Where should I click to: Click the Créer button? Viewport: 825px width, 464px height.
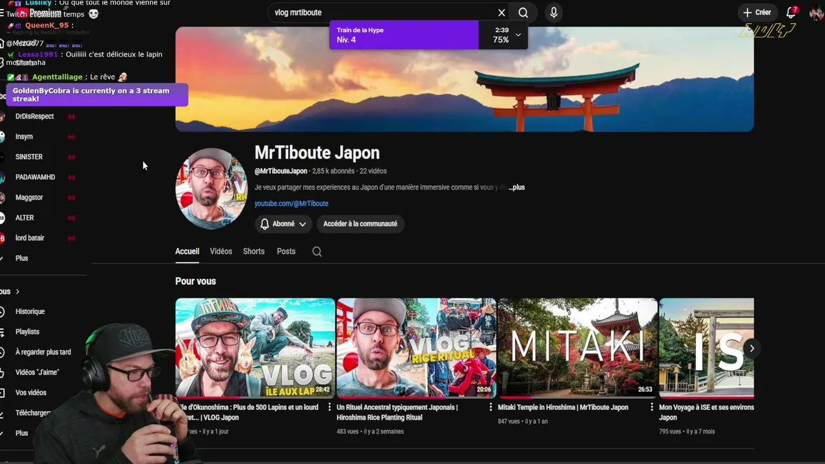(x=757, y=12)
